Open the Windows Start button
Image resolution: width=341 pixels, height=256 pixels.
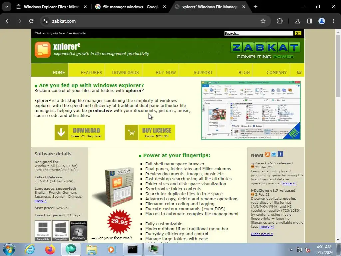pos(9,249)
